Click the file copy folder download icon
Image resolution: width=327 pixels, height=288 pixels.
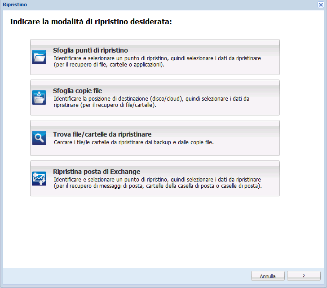tap(39, 97)
